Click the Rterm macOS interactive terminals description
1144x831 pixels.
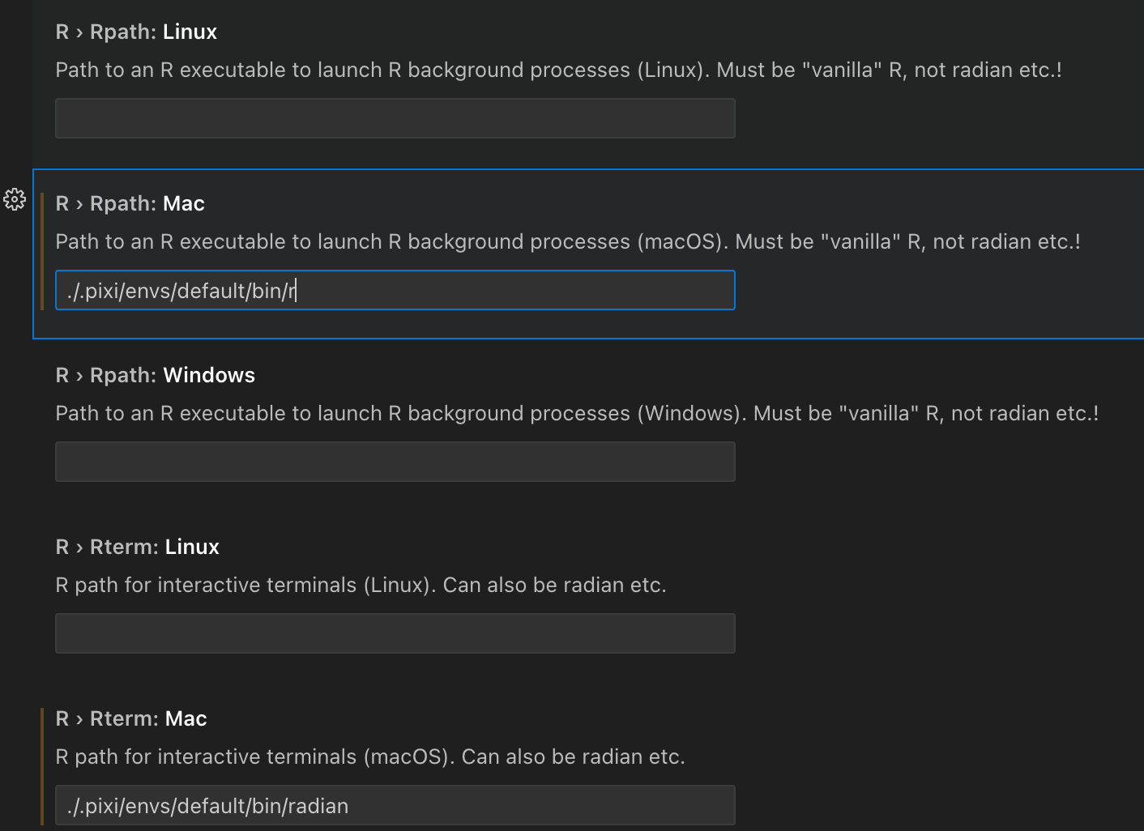pos(370,757)
